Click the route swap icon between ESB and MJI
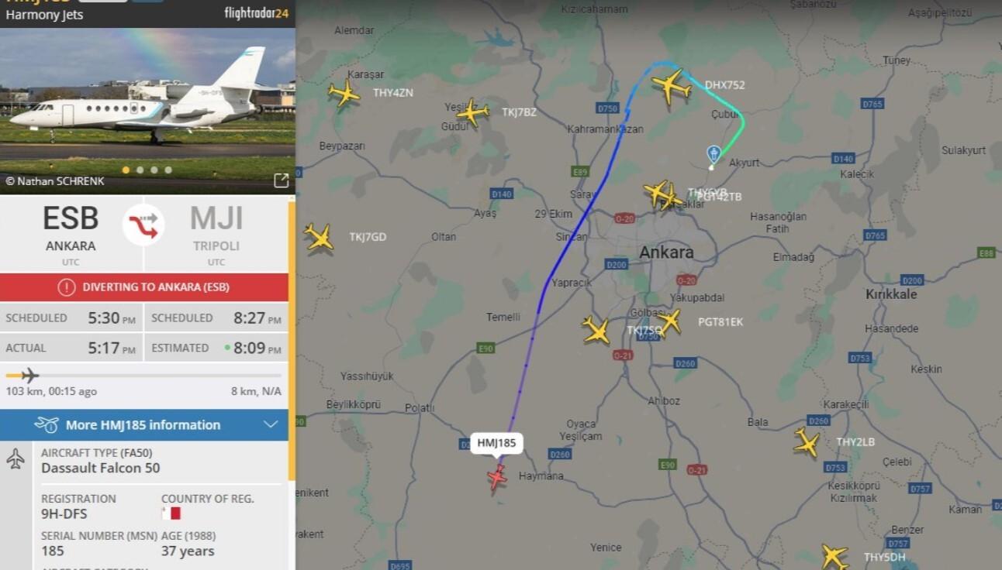The width and height of the screenshot is (1002, 570). (143, 225)
